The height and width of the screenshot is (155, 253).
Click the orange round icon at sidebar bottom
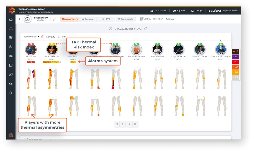pyautogui.click(x=11, y=135)
